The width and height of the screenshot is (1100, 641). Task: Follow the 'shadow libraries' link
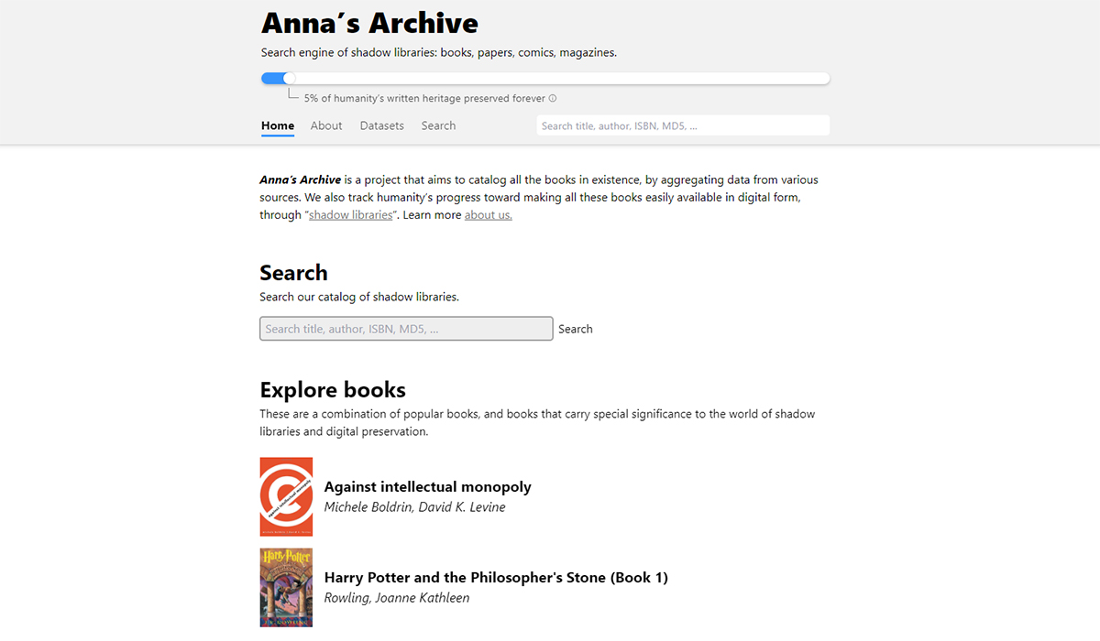351,215
